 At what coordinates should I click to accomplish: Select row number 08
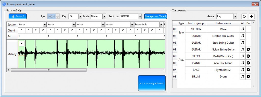(x=175, y=77)
